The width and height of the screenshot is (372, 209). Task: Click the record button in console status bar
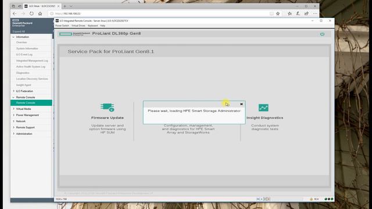point(269,199)
